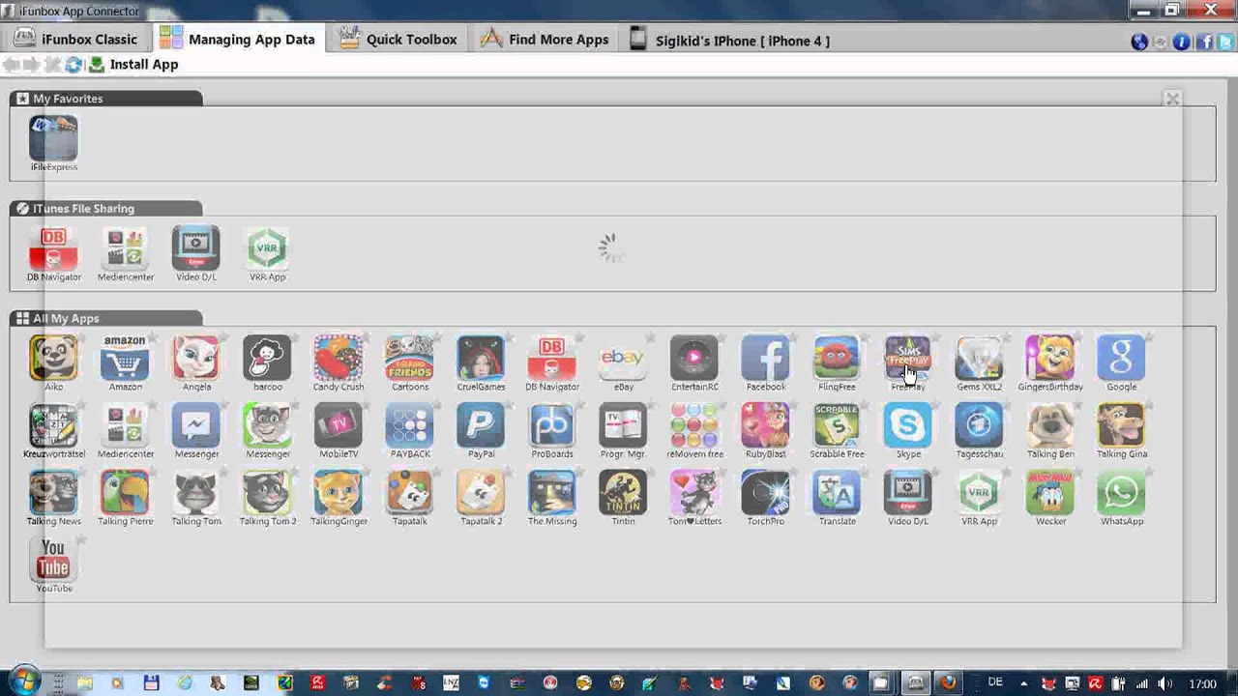Select the PAYBACK app icon
The height and width of the screenshot is (696, 1238).
[409, 425]
